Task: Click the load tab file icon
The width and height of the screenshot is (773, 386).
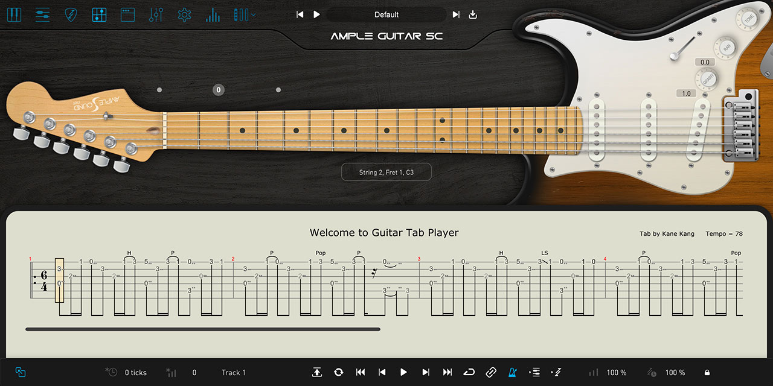Action: (317, 373)
